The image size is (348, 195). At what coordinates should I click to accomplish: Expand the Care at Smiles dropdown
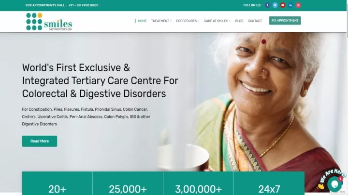coord(217,21)
